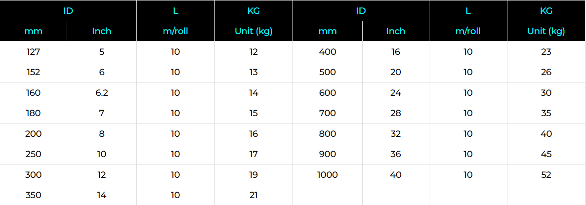Select the left m/roll header cell

click(175, 31)
